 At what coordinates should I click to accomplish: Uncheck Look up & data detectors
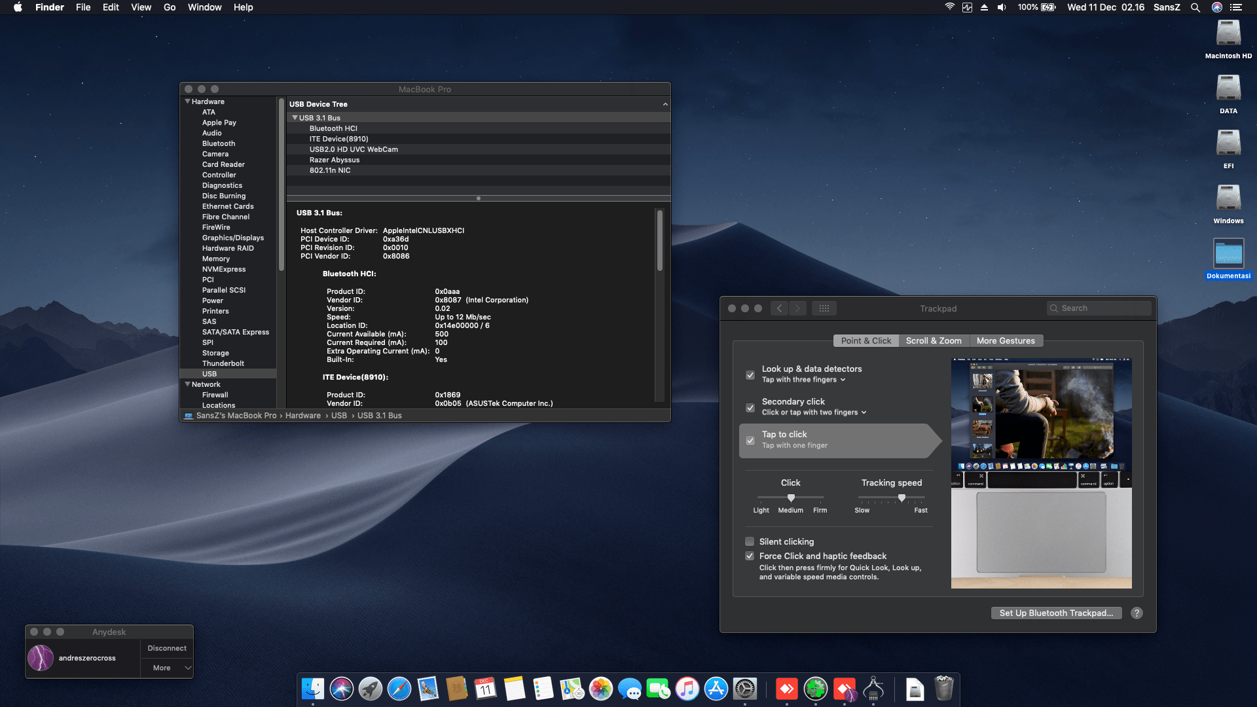click(750, 375)
